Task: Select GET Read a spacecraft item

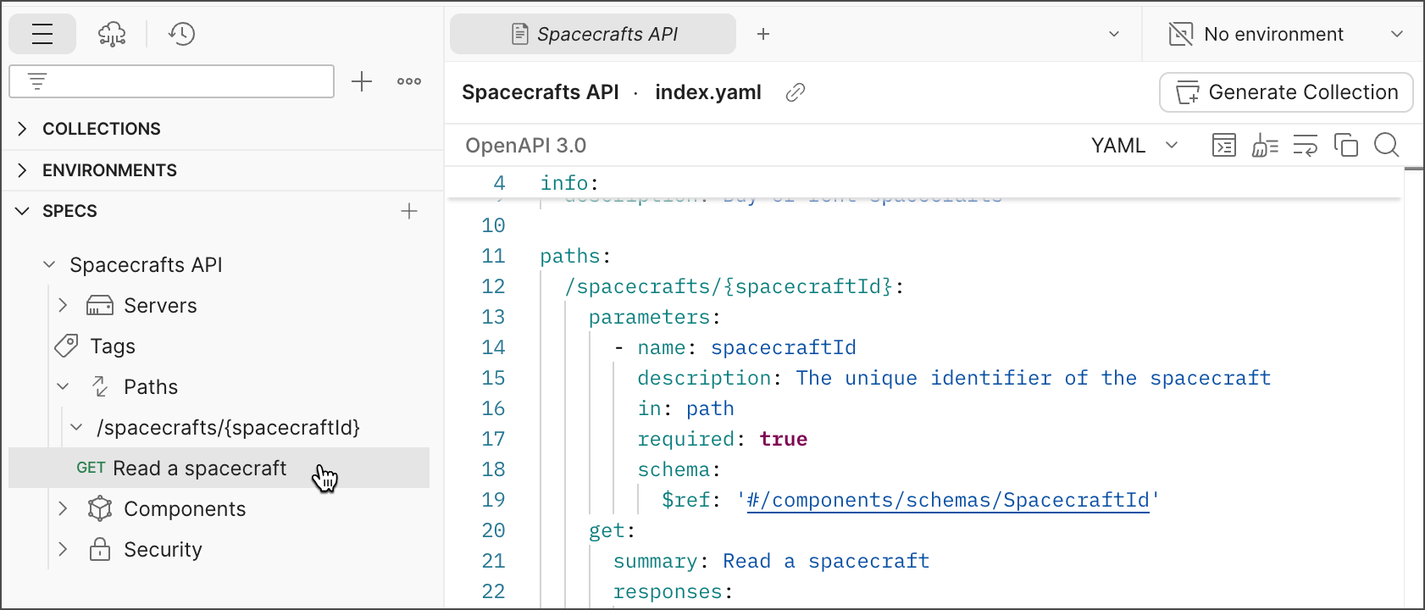Action: (219, 468)
